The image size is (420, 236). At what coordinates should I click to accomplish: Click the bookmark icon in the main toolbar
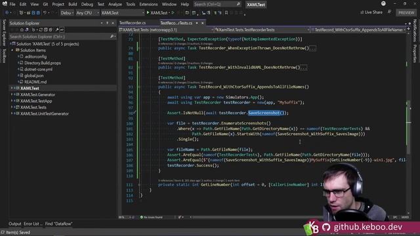[226, 12]
